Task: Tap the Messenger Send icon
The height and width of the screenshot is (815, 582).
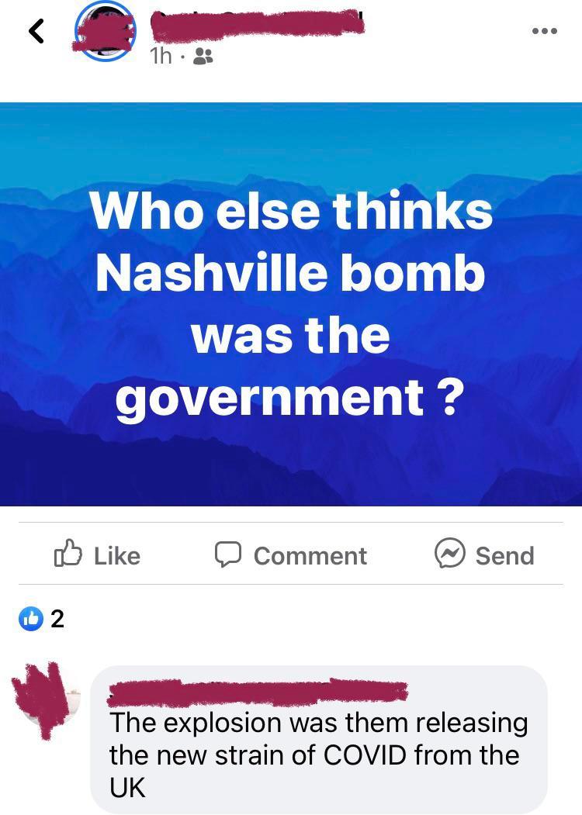Action: coord(449,553)
